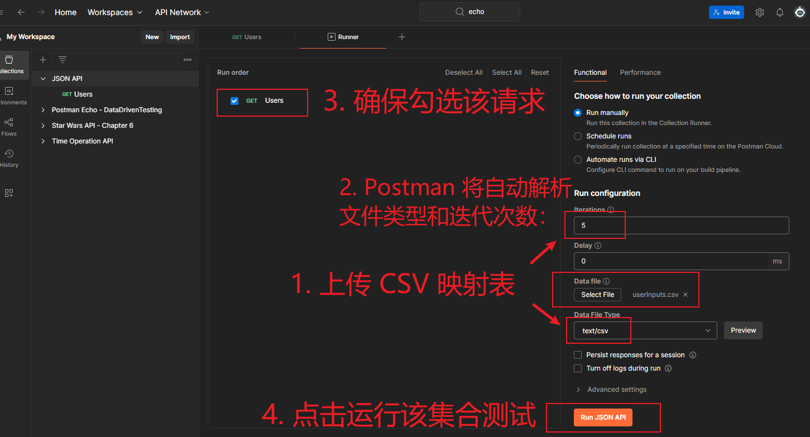The image size is (810, 437).
Task: Create new collection with plus icon
Action: pyautogui.click(x=42, y=60)
